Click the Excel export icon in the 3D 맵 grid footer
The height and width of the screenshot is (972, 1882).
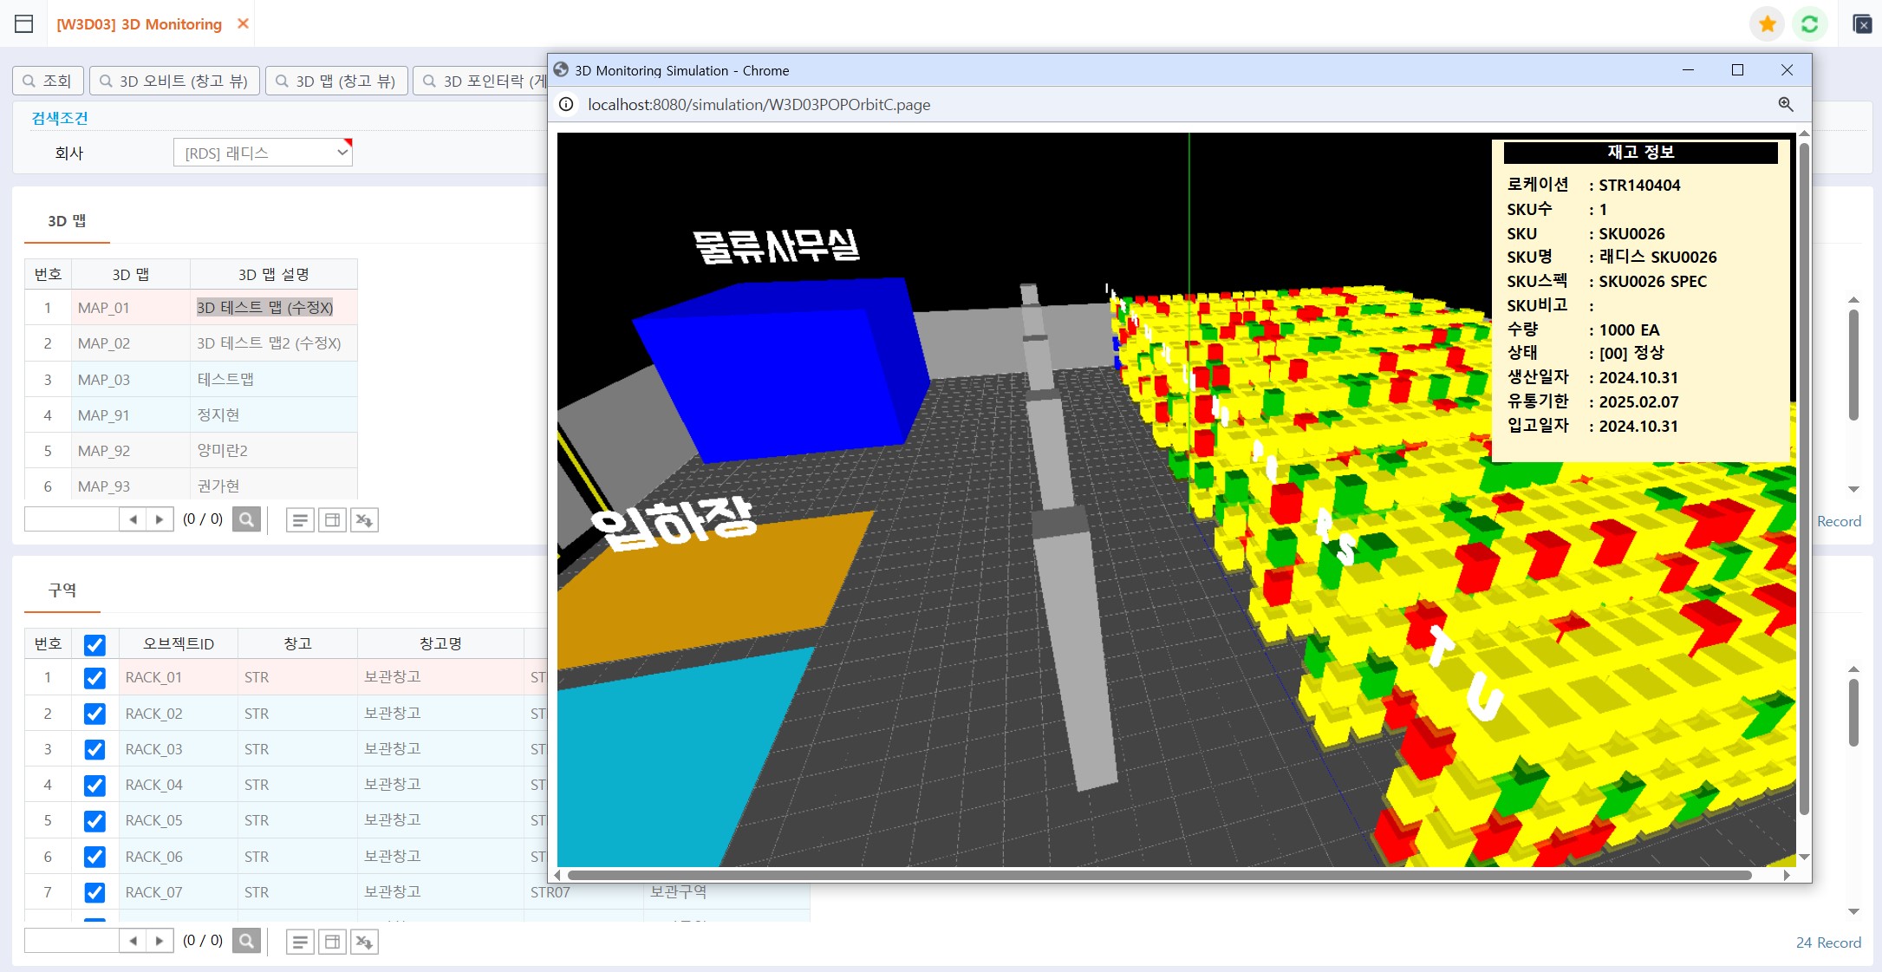tap(364, 519)
